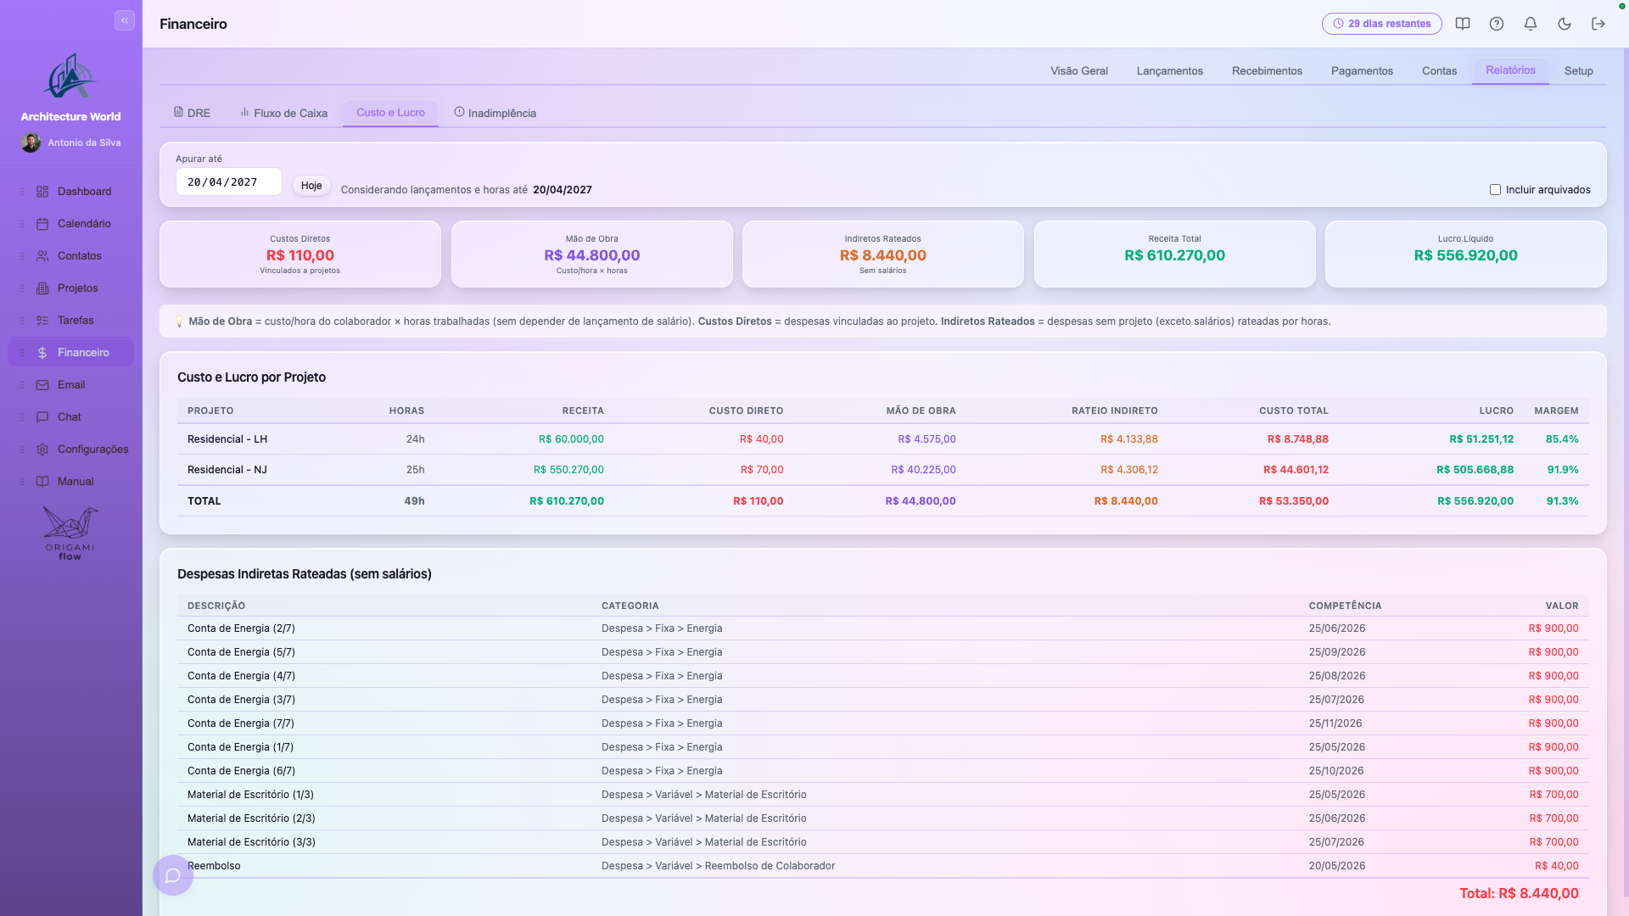The width and height of the screenshot is (1629, 916).
Task: Go to the Recebimentos tab
Action: pos(1267,71)
